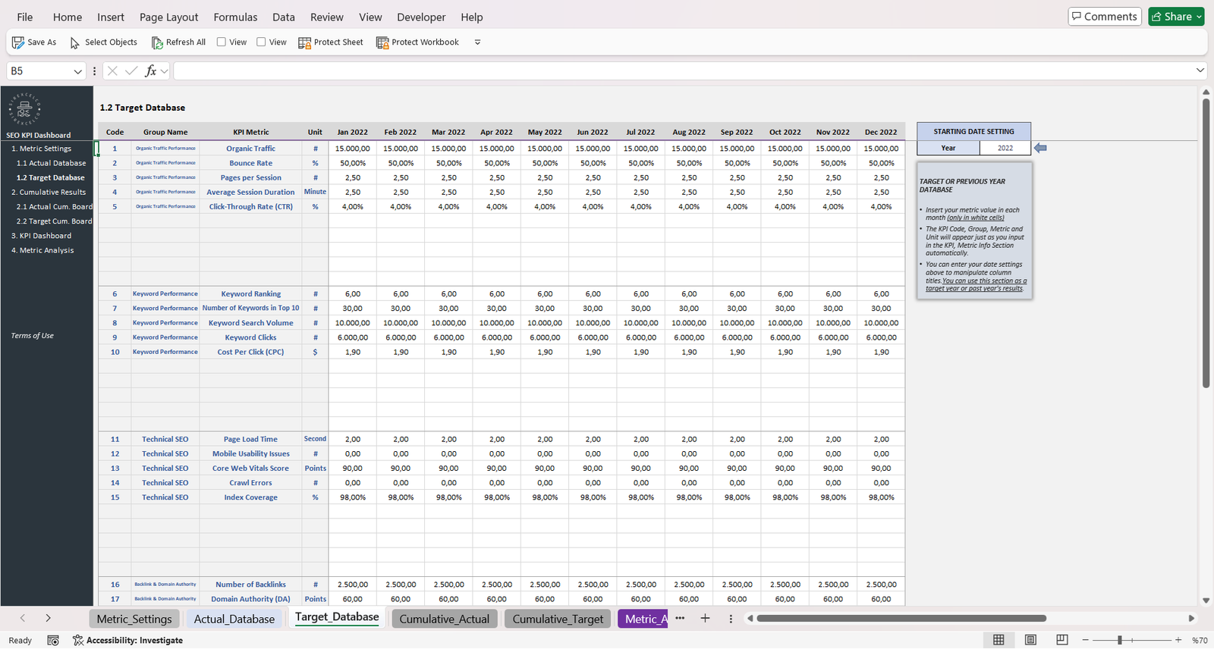1214x649 pixels.
Task: Open the quick access toolbar customize dropdown
Action: pyautogui.click(x=477, y=42)
